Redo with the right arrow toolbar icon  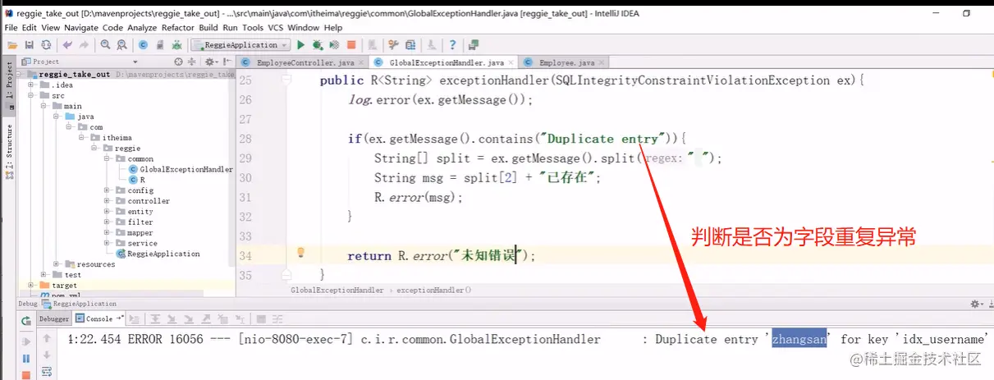click(x=84, y=45)
